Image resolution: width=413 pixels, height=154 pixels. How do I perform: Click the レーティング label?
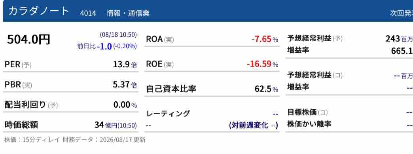(x=168, y=114)
